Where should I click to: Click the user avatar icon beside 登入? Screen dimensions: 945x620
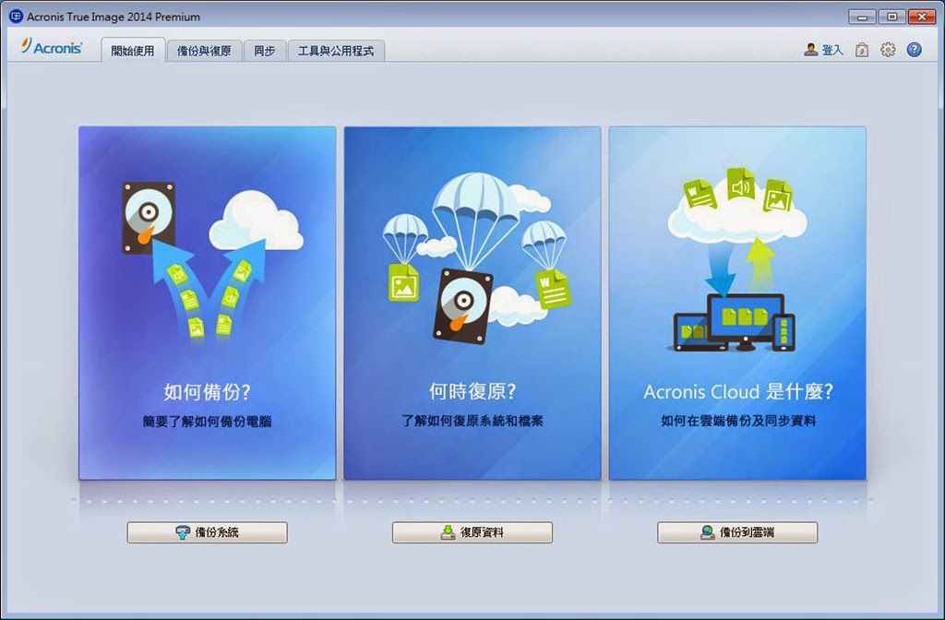(x=810, y=50)
